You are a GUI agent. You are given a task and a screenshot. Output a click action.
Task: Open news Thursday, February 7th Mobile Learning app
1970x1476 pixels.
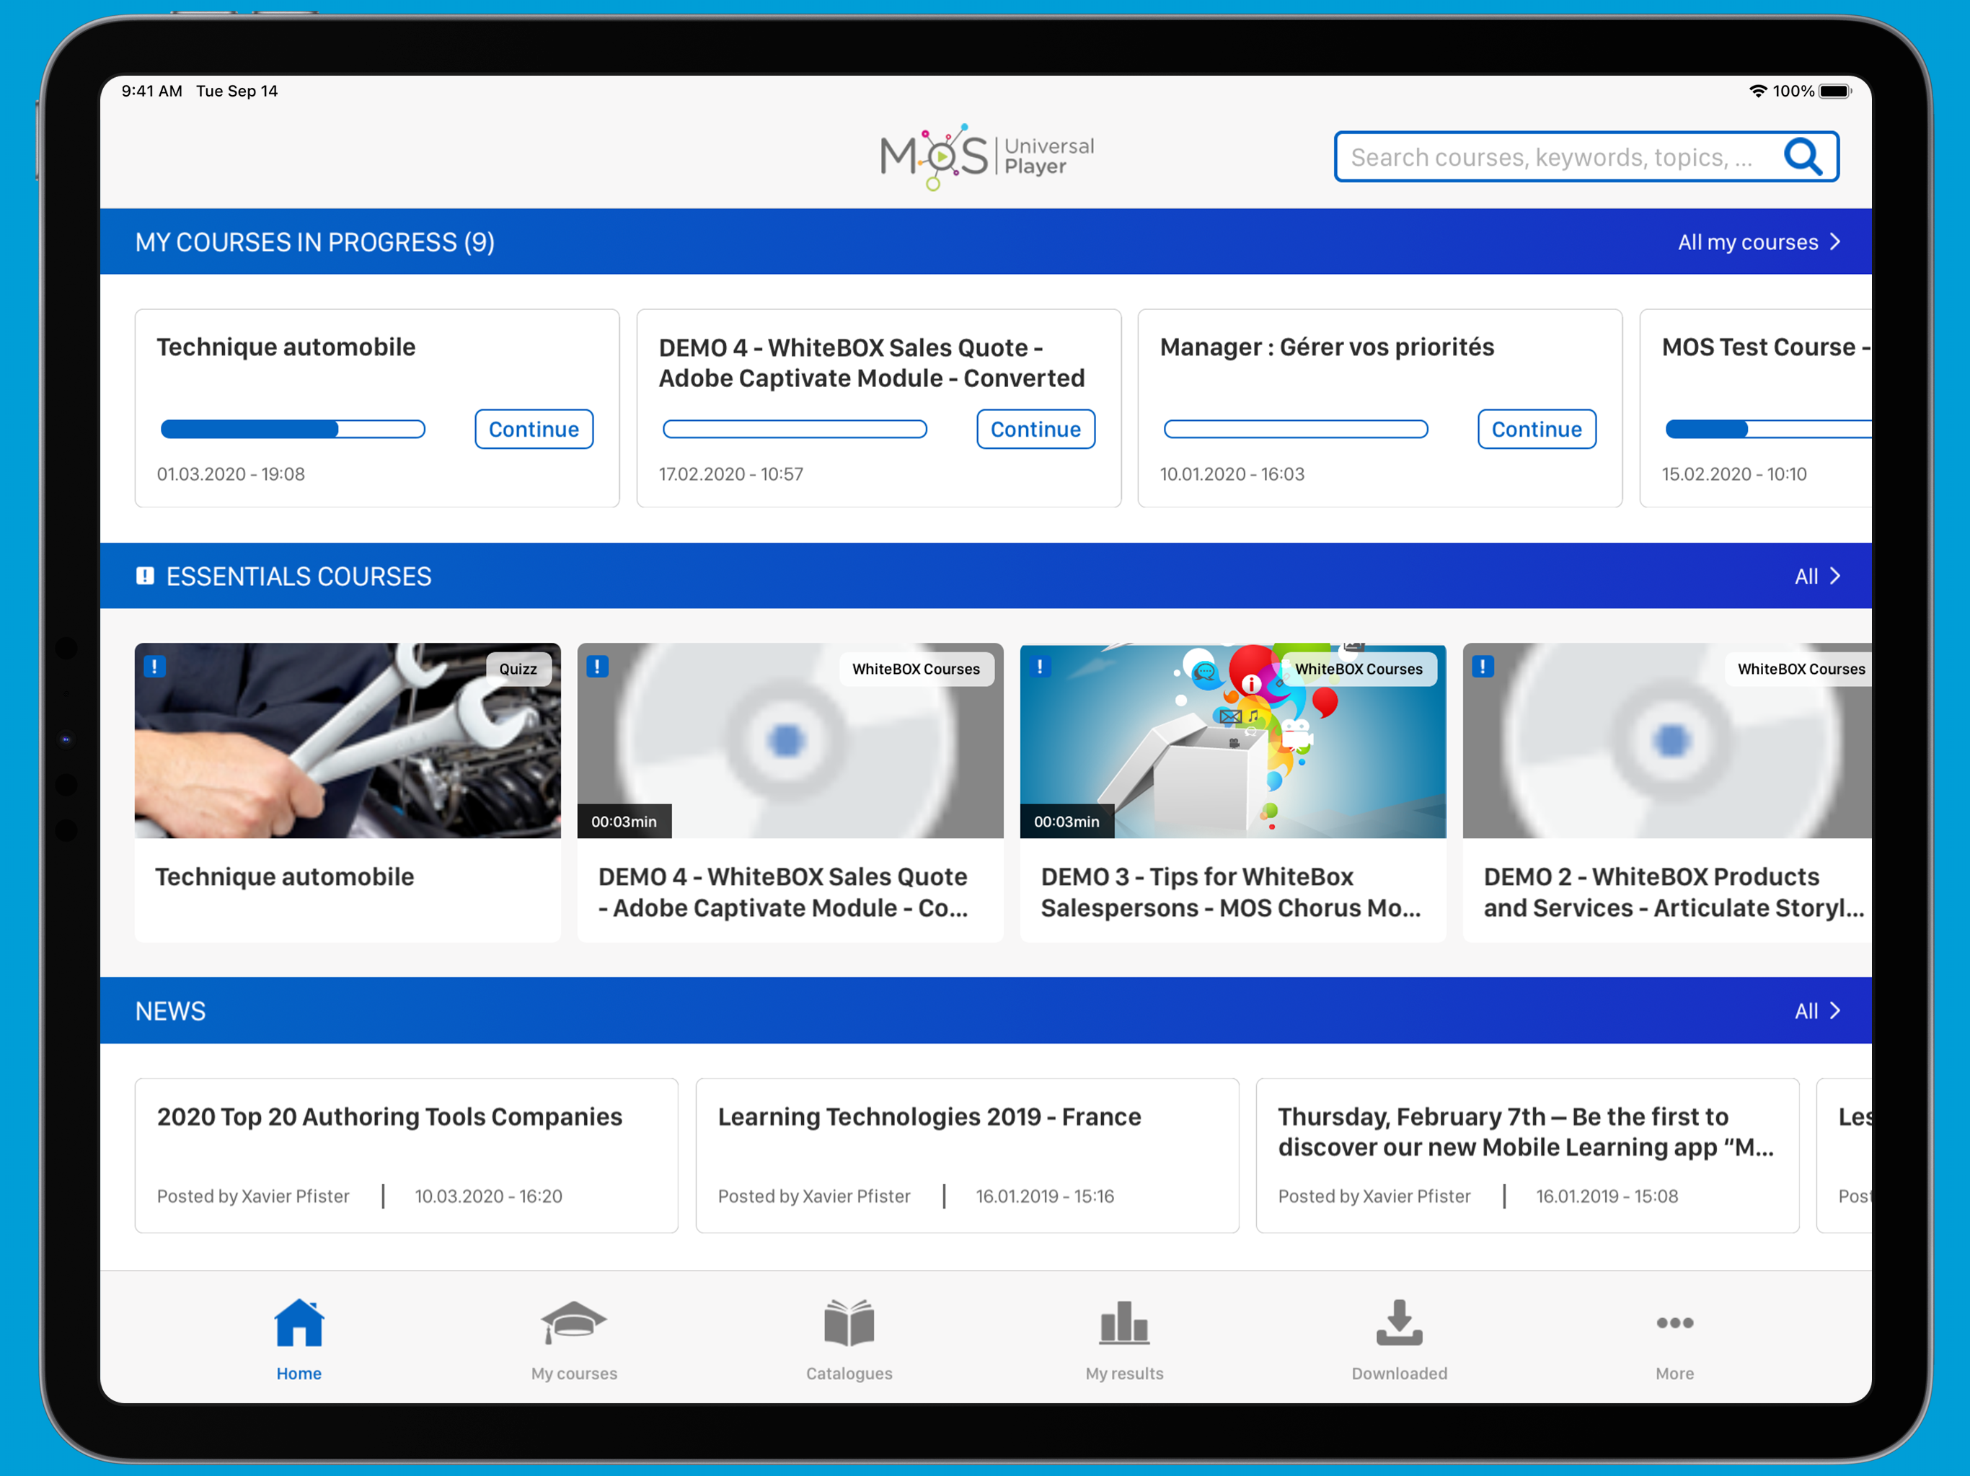tap(1527, 1155)
